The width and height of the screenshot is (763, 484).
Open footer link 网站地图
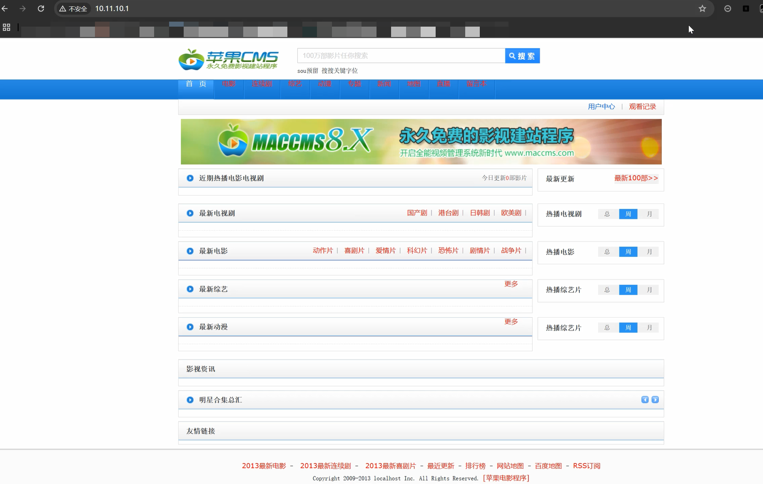pyautogui.click(x=510, y=466)
